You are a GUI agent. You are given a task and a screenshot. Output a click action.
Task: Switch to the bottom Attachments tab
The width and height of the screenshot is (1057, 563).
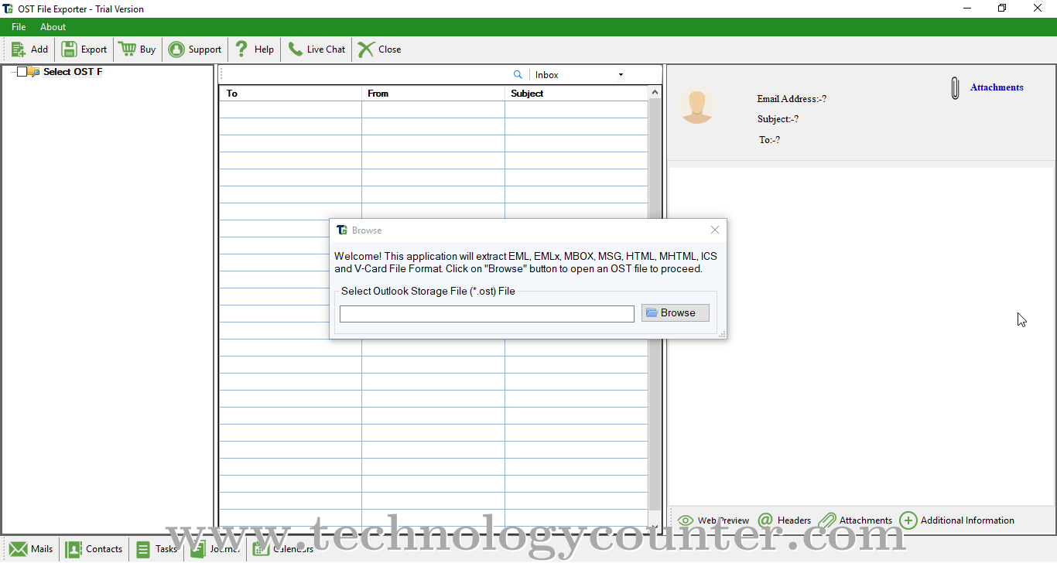[856, 520]
